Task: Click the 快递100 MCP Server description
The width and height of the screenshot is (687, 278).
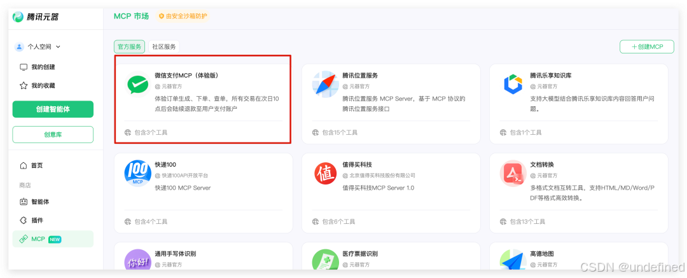Action: coord(183,188)
